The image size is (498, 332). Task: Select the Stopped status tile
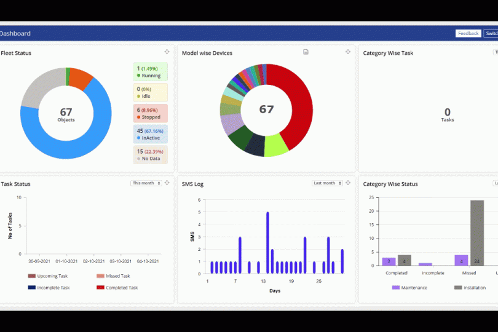click(x=150, y=113)
